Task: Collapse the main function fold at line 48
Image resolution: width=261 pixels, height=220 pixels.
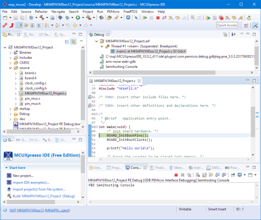Action: [x=97, y=127]
